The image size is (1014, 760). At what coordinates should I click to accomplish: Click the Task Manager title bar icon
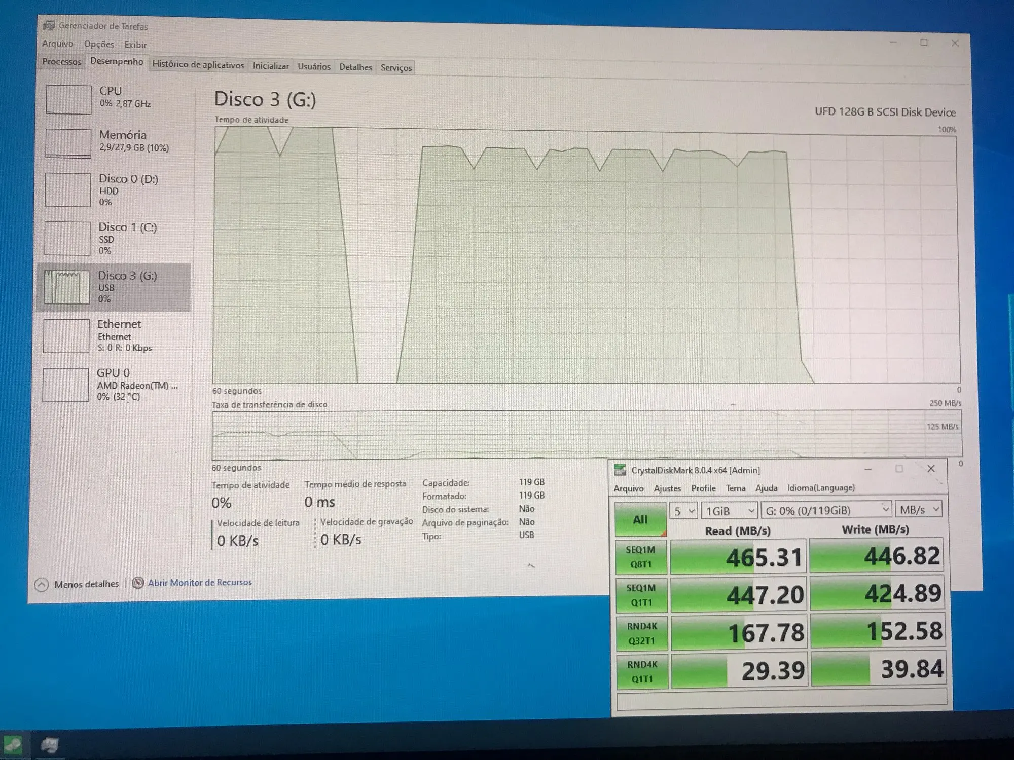pyautogui.click(x=49, y=26)
